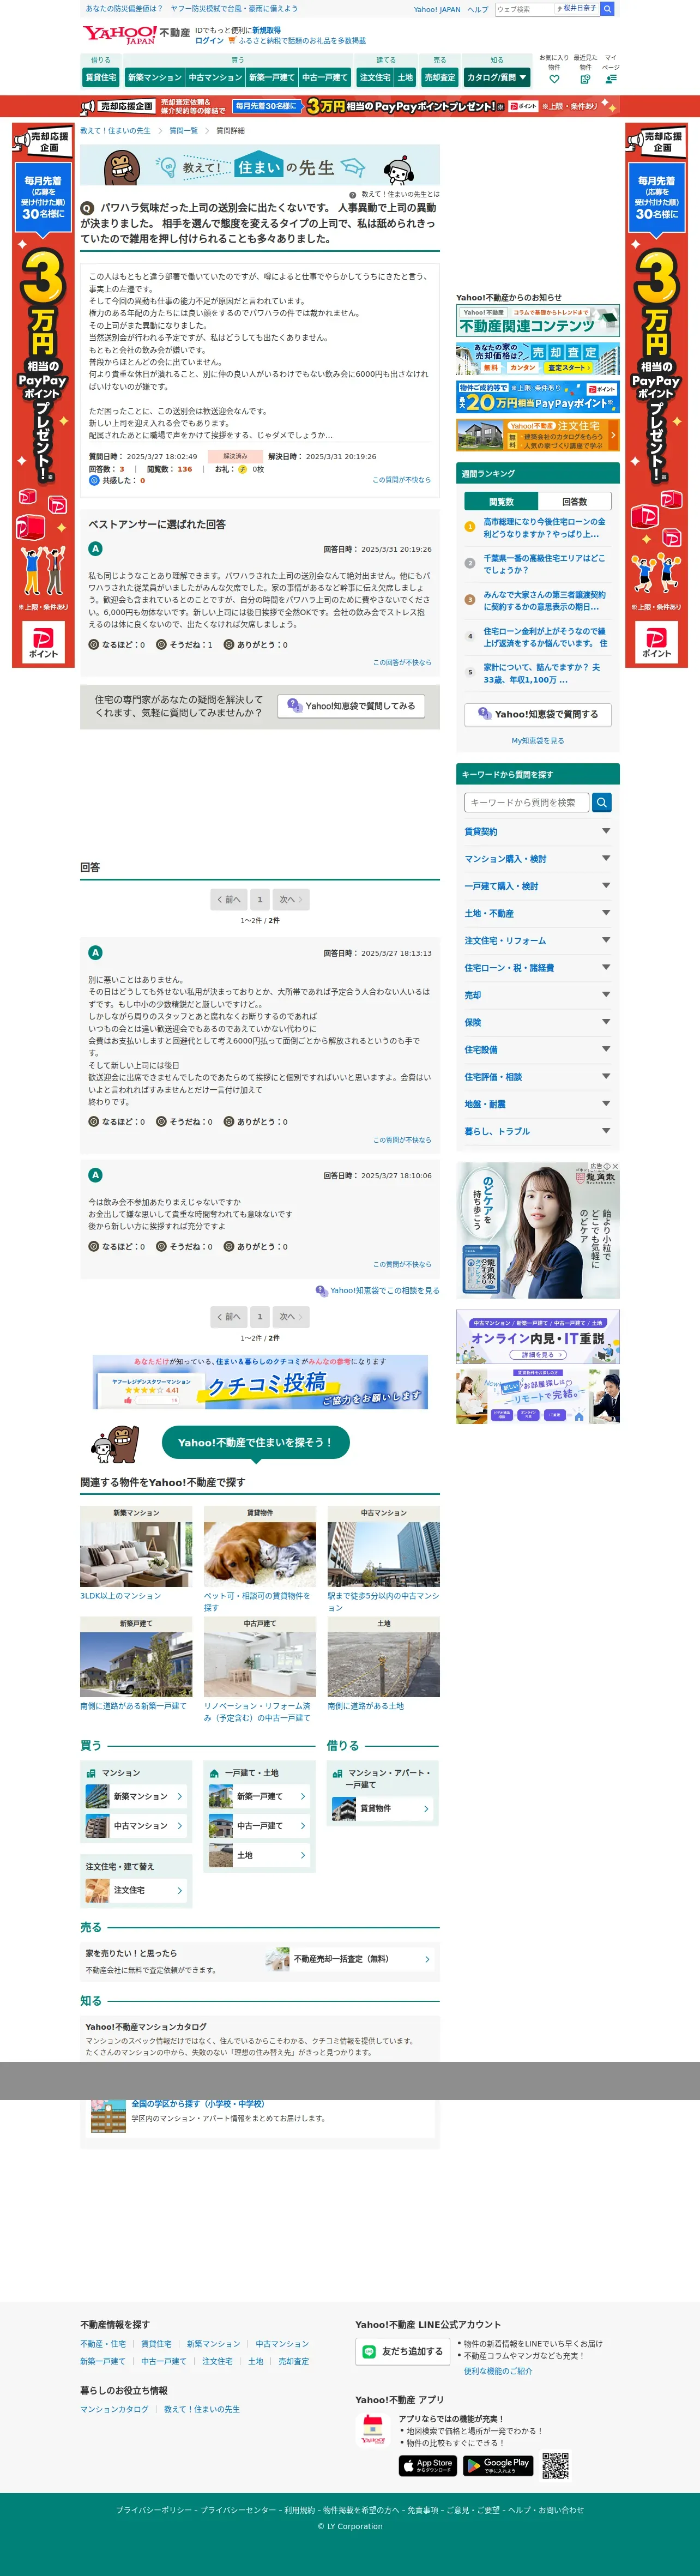
Task: Click なるほど reaction on best answer
Action: [x=117, y=645]
